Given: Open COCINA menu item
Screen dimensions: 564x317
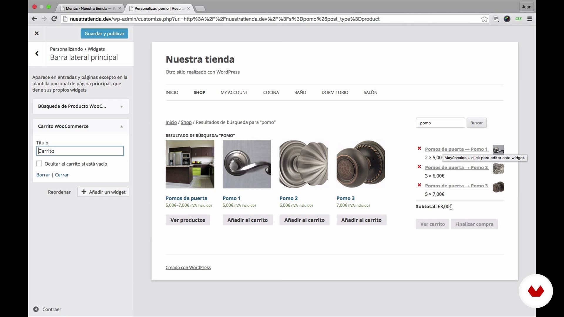Looking at the screenshot, I should click(x=271, y=92).
